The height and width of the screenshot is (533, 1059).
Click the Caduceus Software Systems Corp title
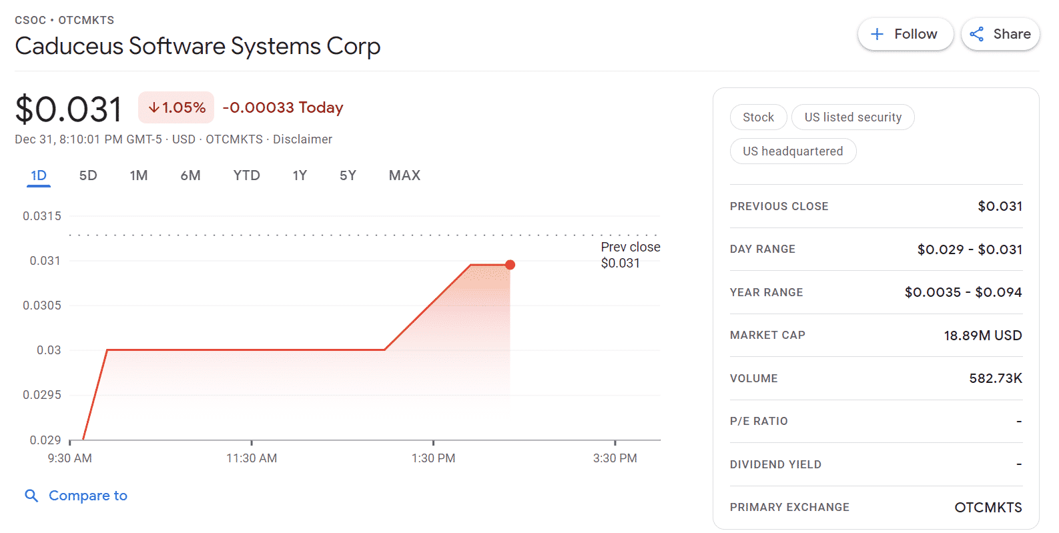(198, 46)
